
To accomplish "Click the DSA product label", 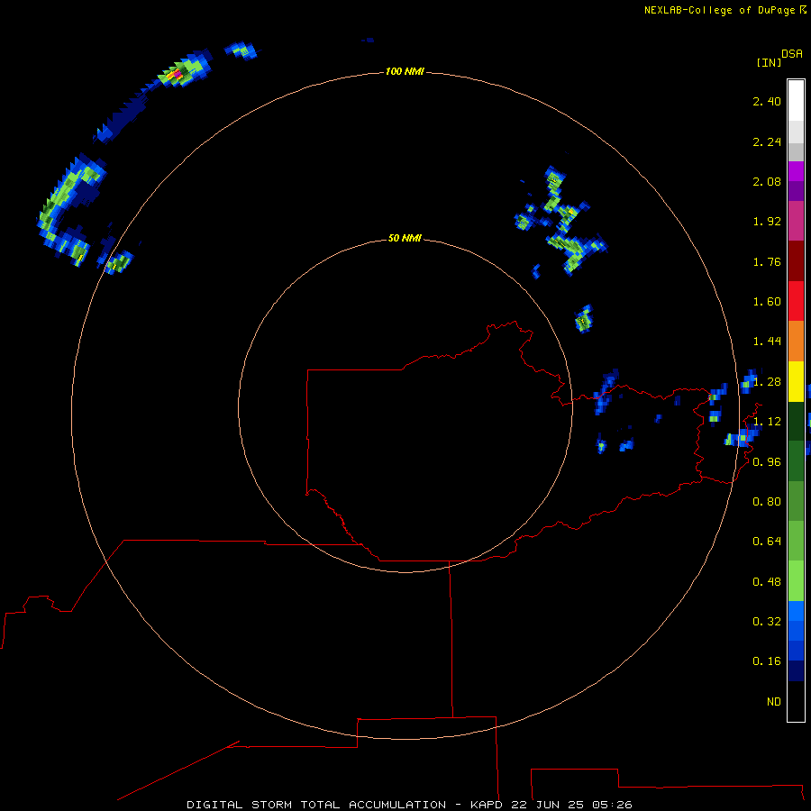I will click(x=792, y=54).
